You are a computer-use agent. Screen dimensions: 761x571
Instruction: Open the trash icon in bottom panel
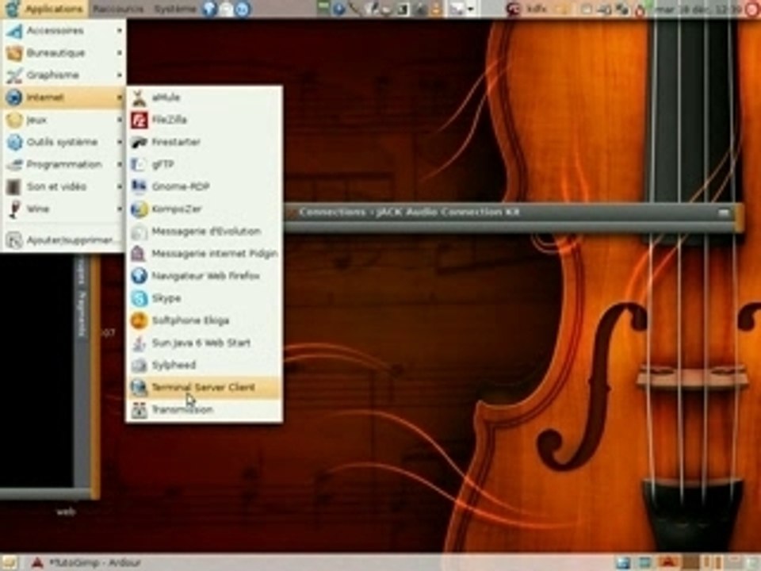[751, 563]
